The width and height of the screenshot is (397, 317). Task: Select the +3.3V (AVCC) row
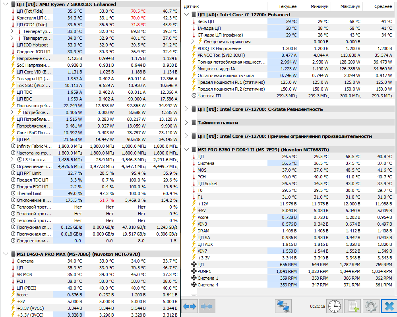(x=95, y=308)
